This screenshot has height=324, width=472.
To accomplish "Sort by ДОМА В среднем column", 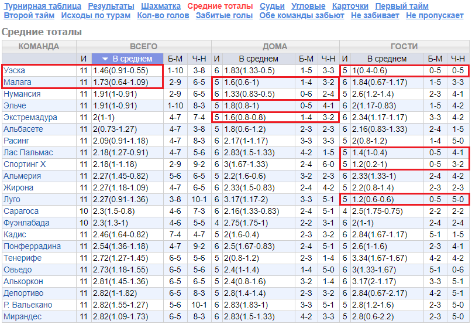I will (259, 59).
